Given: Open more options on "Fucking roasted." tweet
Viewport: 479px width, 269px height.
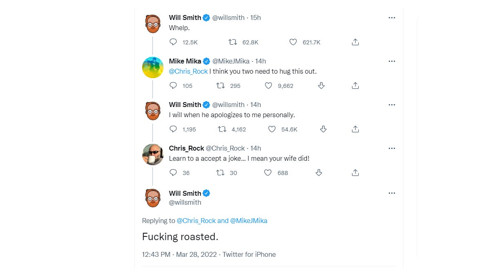Looking at the screenshot, I should 392,193.
